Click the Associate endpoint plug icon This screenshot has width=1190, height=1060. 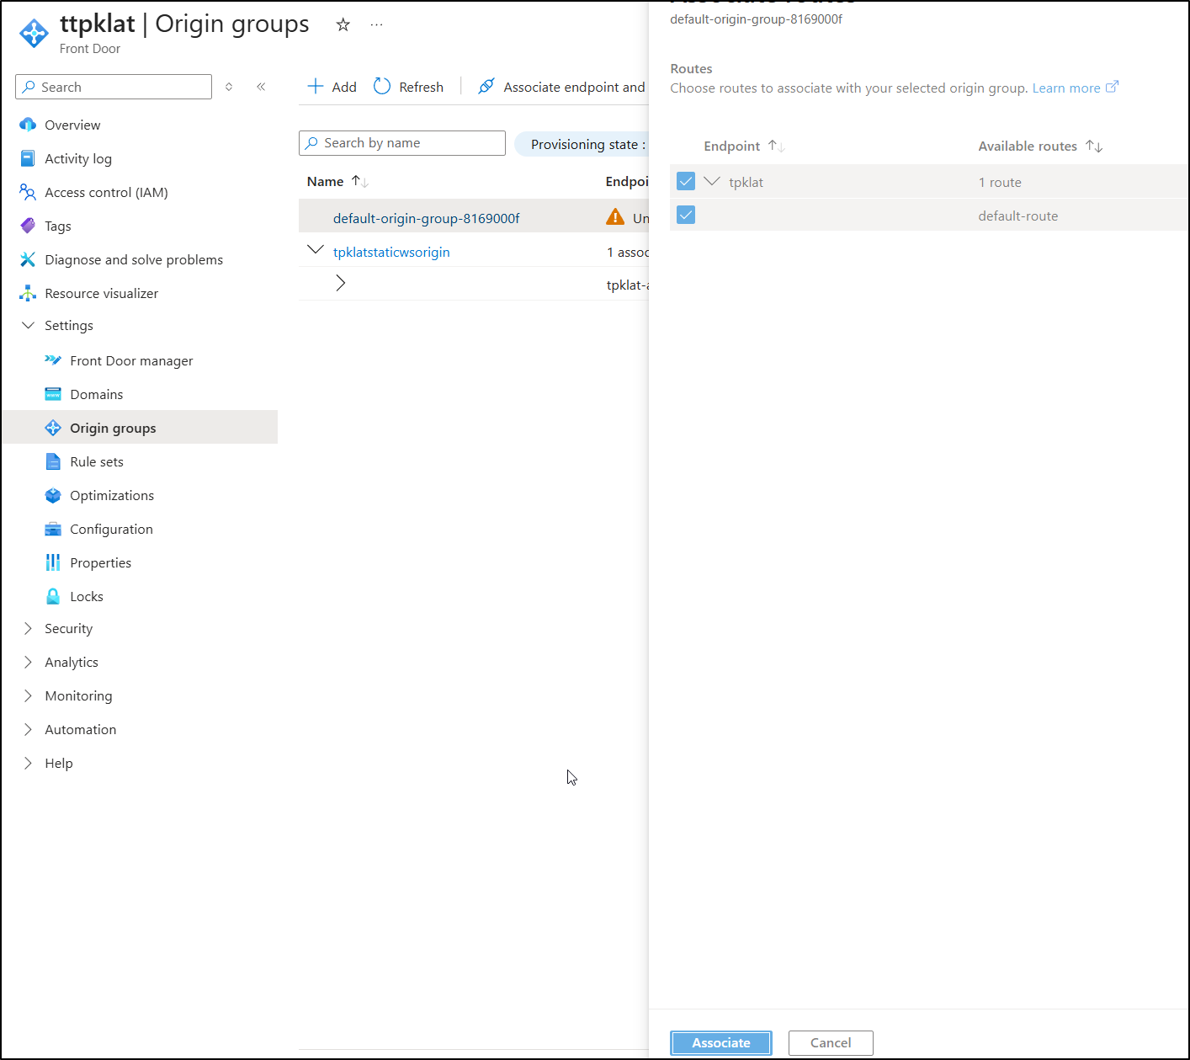486,87
